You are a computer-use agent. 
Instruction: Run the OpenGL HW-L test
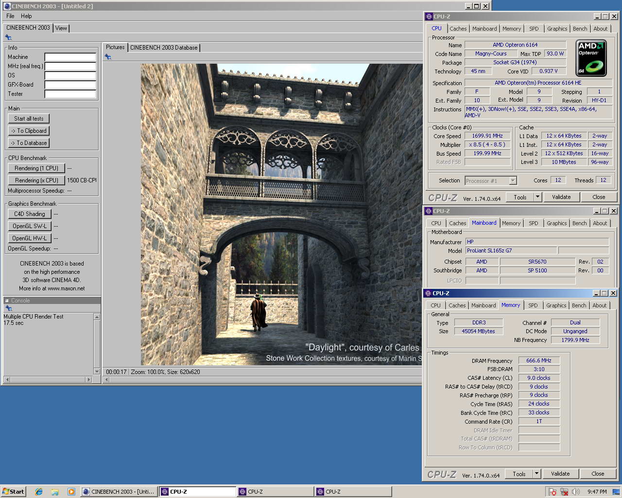click(30, 238)
